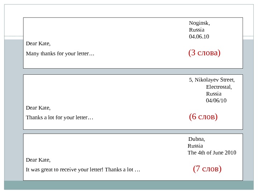Select "Thanks a lot for your letter…" text
Viewport: 258px width, 194px height.
[x=59, y=117]
